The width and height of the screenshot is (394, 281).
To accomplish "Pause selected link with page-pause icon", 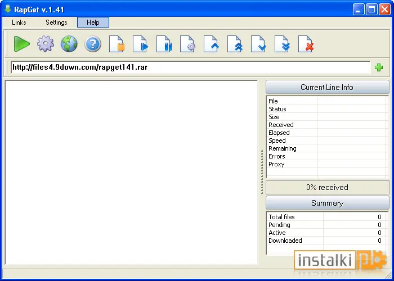I will [164, 44].
